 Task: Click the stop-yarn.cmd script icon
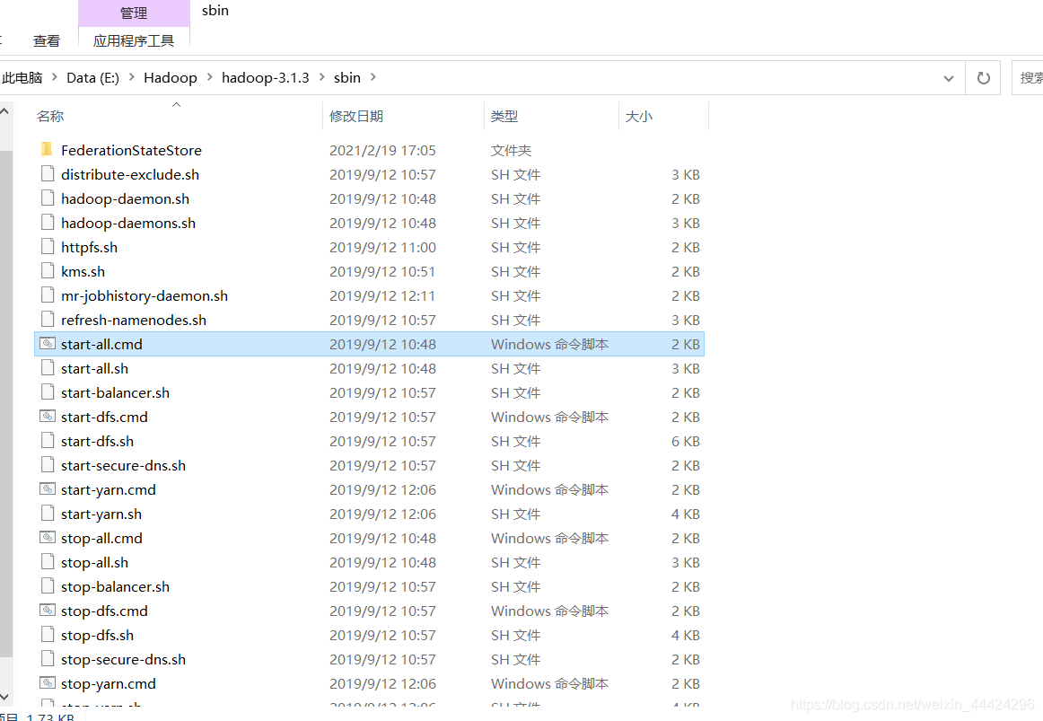point(48,684)
